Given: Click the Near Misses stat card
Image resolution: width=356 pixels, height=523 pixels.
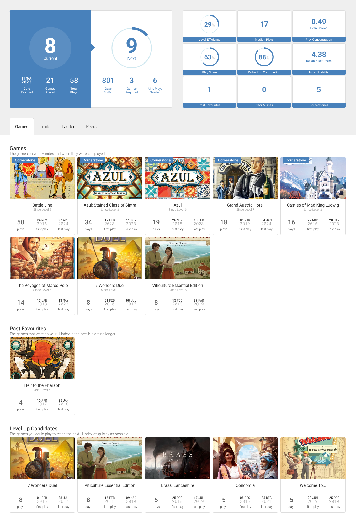Looking at the screenshot, I should click(264, 92).
